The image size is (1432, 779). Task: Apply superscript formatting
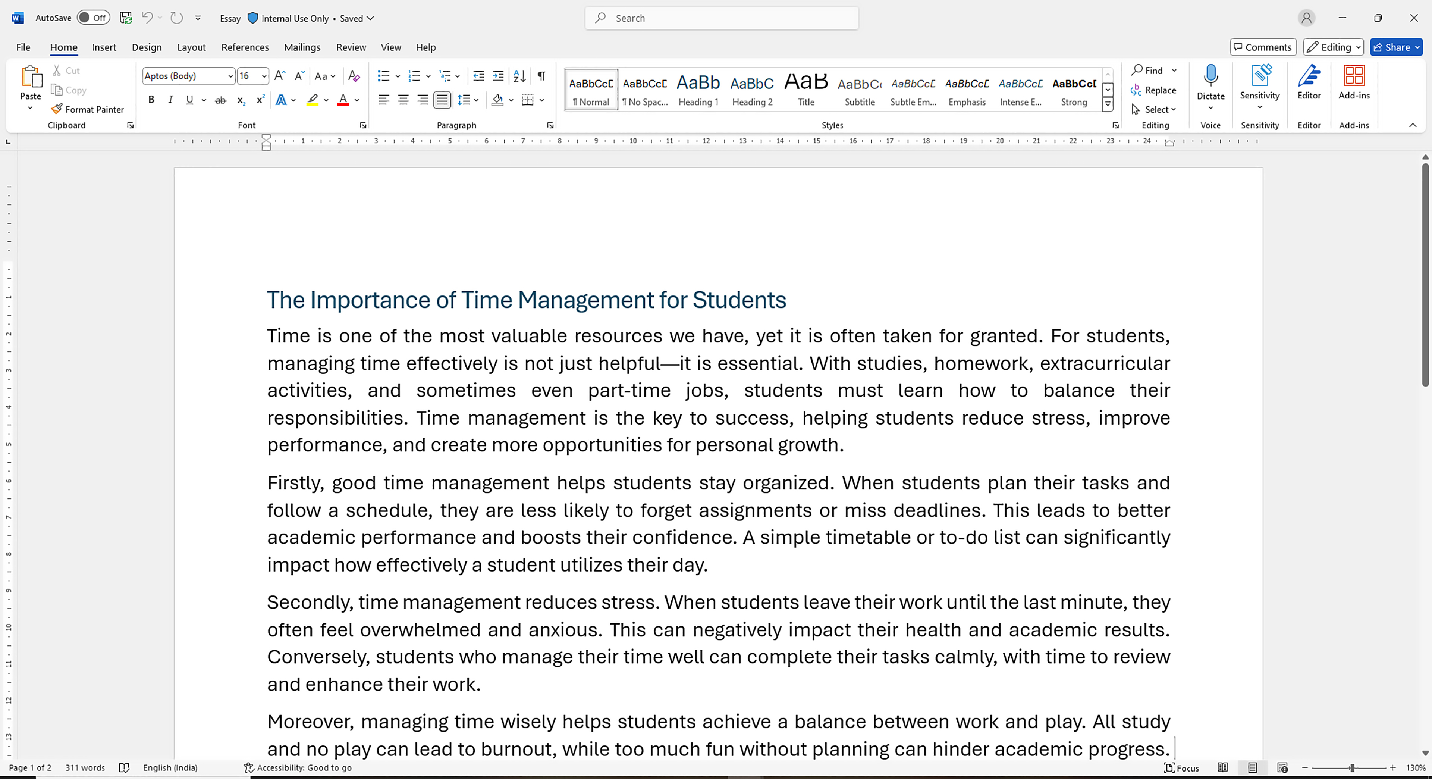260,100
